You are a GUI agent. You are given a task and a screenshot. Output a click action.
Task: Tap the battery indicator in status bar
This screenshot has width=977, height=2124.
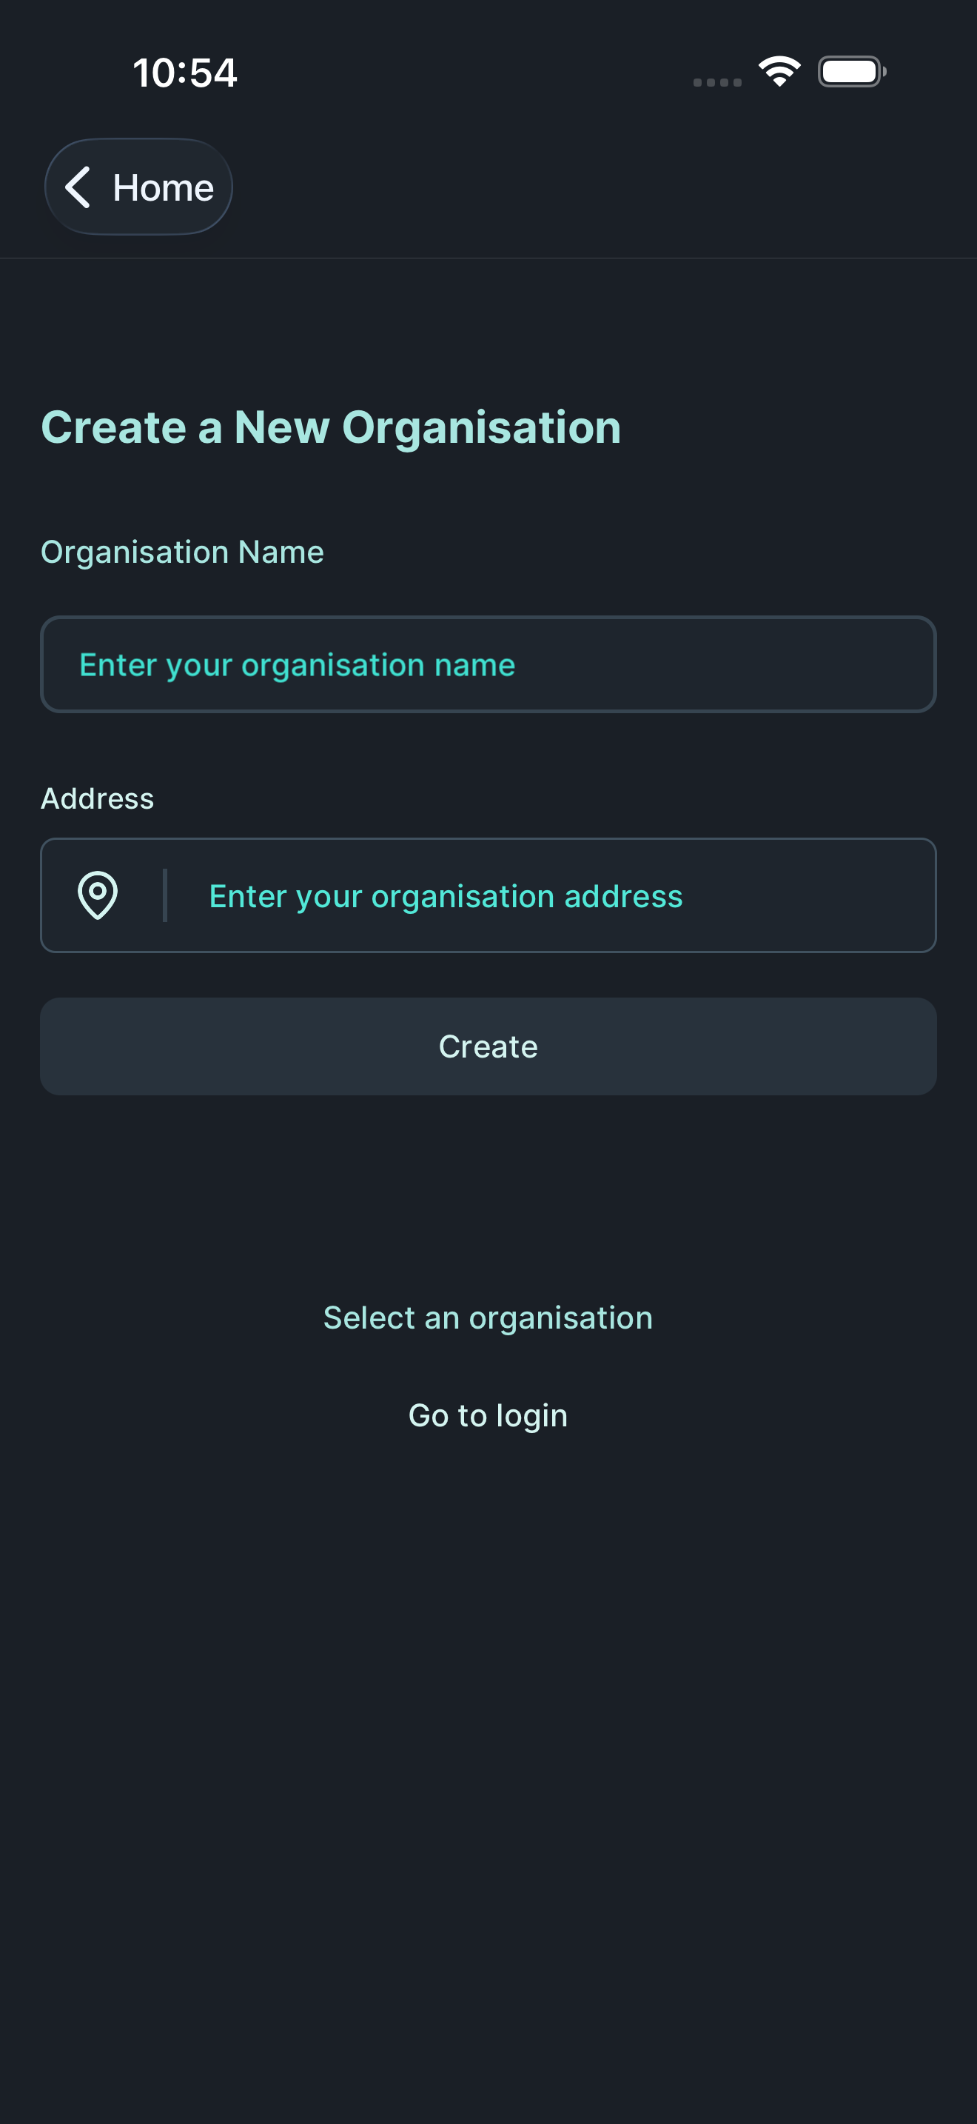pyautogui.click(x=852, y=72)
